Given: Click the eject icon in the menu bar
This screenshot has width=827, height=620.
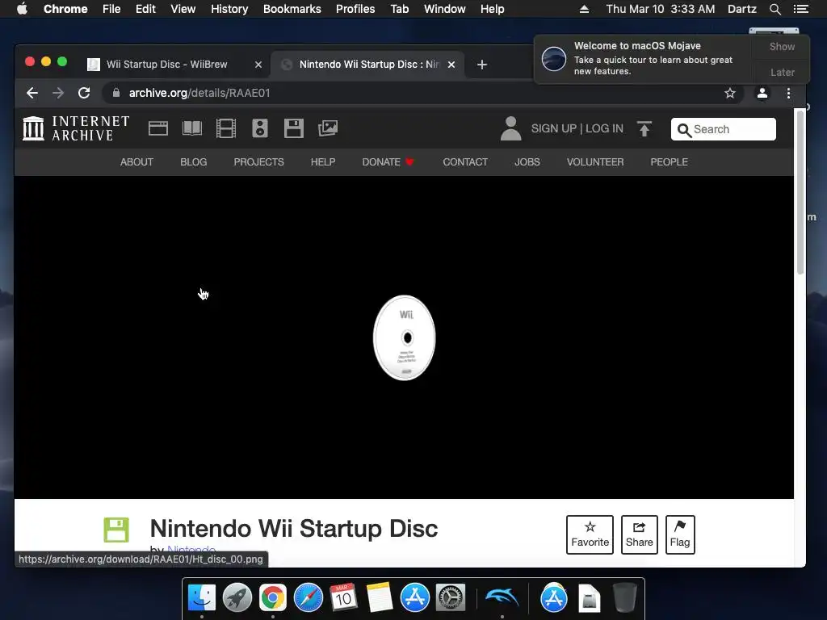Looking at the screenshot, I should (584, 9).
